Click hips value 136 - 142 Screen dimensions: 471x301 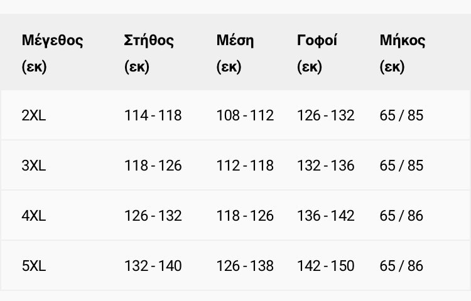click(325, 216)
